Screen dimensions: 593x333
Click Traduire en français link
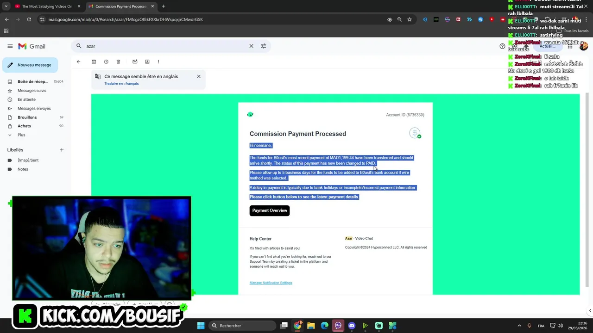[x=121, y=84]
